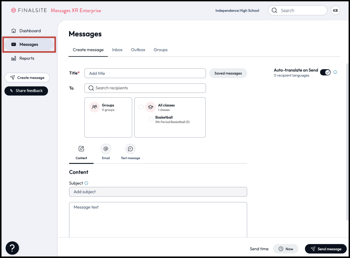The height and width of the screenshot is (258, 350).
Task: Click the Content pencil edit icon
Action: point(81,149)
